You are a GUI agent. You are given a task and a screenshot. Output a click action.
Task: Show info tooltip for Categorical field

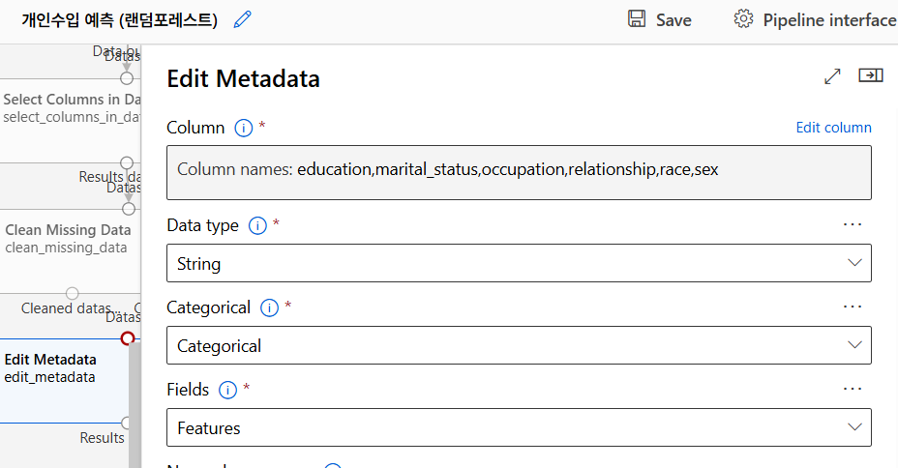(270, 307)
